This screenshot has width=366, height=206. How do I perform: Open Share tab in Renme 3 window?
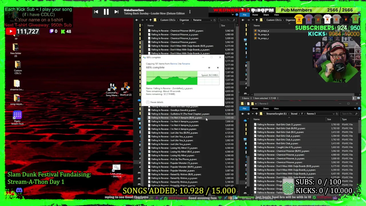coord(266,109)
